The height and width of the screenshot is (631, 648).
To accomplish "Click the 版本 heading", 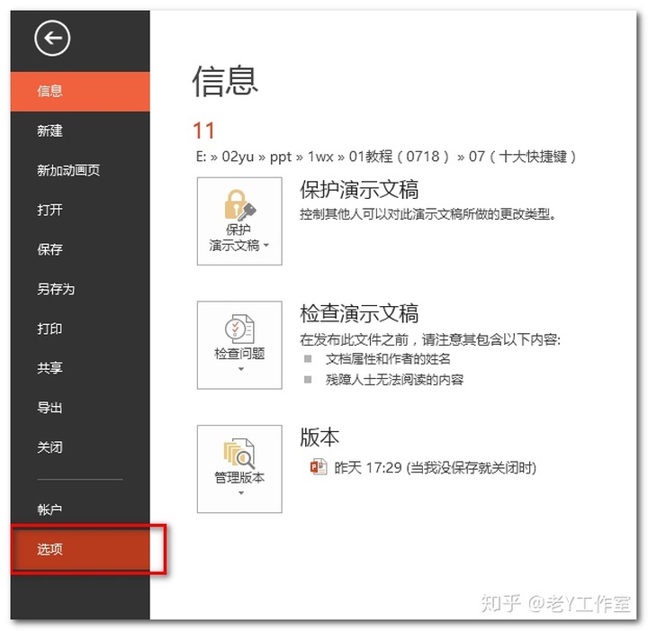I will [319, 437].
